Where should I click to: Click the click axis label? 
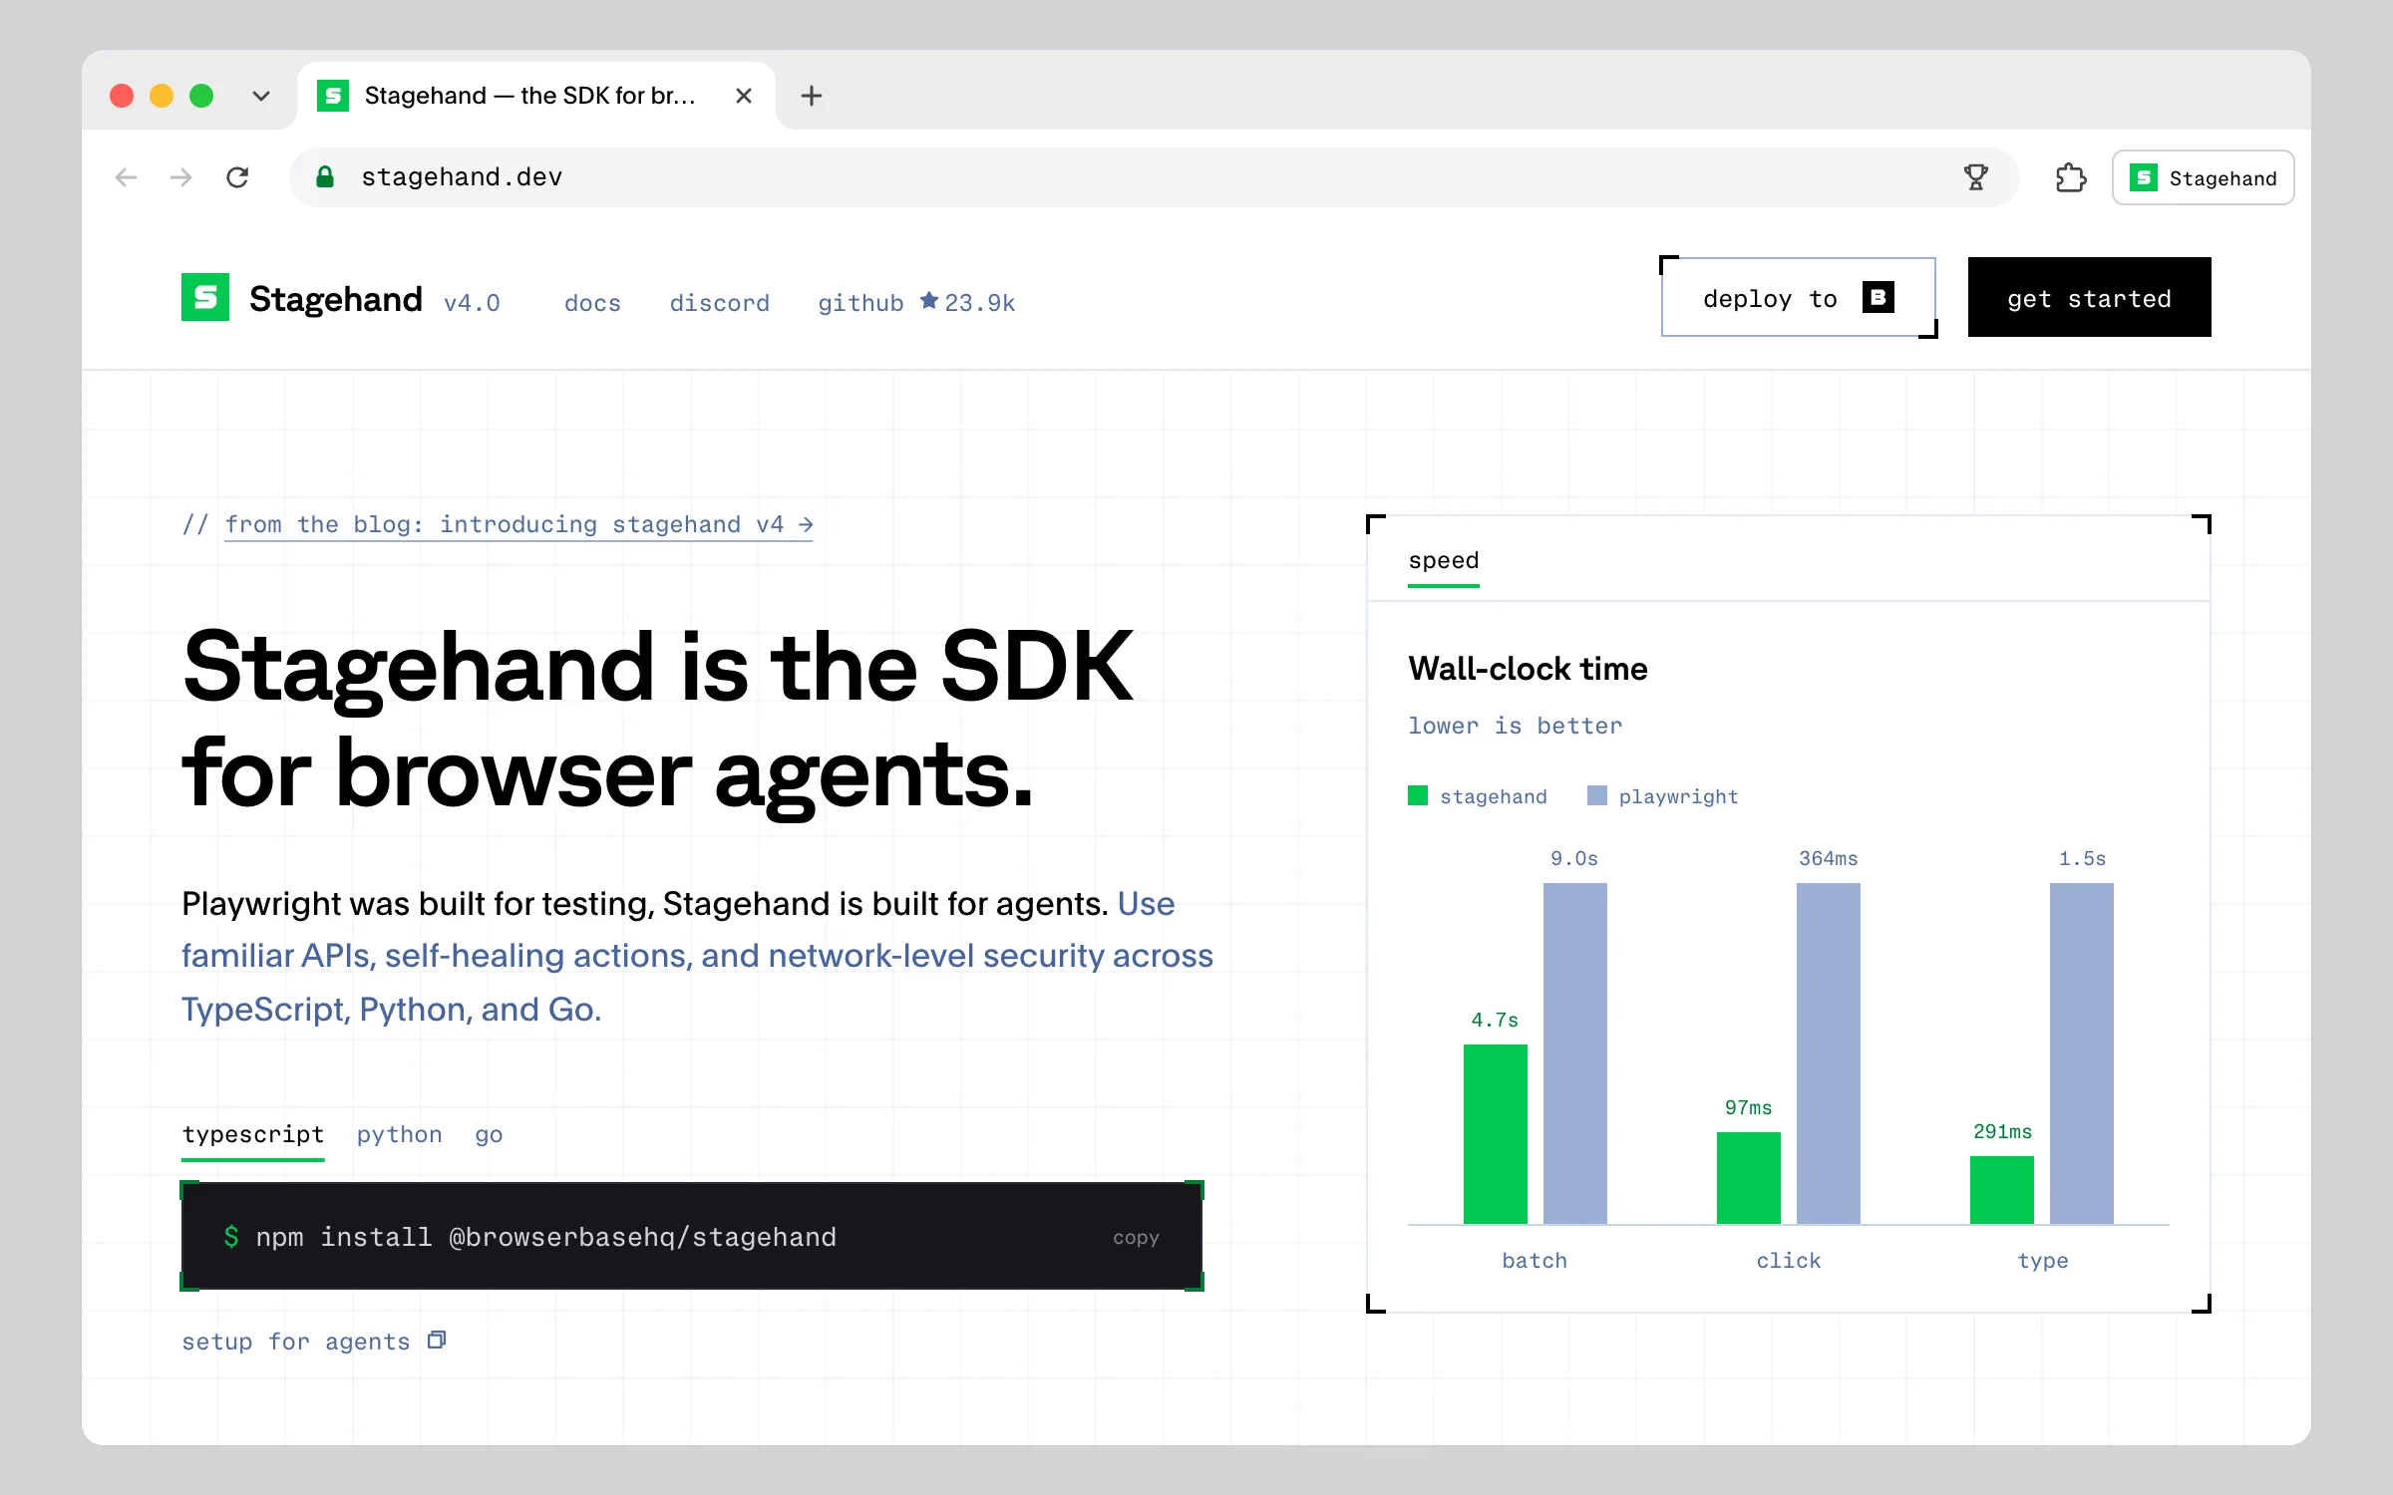click(x=1788, y=1261)
